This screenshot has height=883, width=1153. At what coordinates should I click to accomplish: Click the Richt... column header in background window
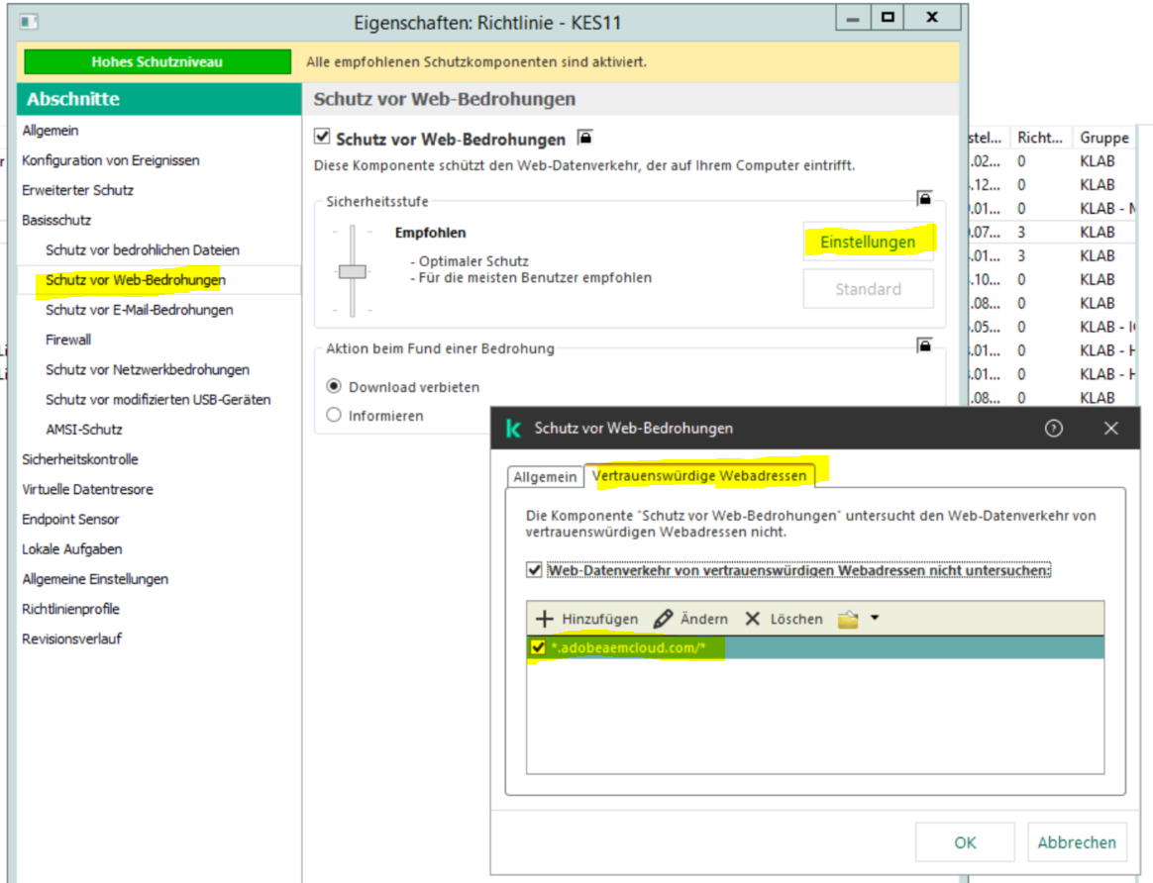(1040, 138)
